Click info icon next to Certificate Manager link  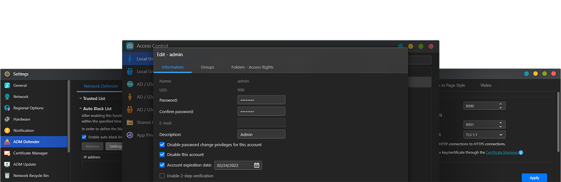pyautogui.click(x=521, y=153)
